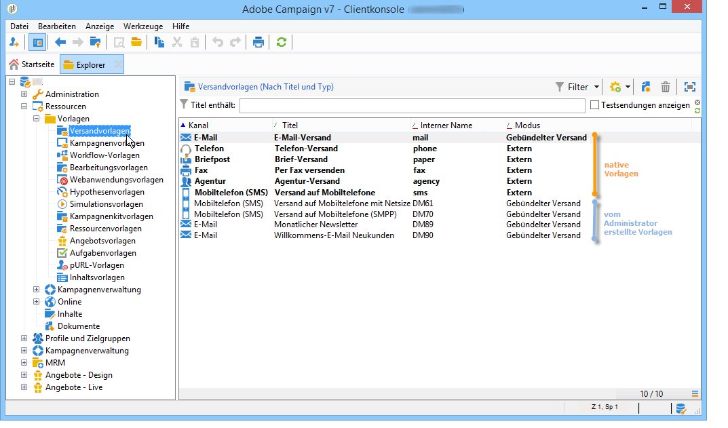Viewport: 728px width, 428px height.
Task: Collapse the Vorlagen tree node
Action: (x=37, y=119)
